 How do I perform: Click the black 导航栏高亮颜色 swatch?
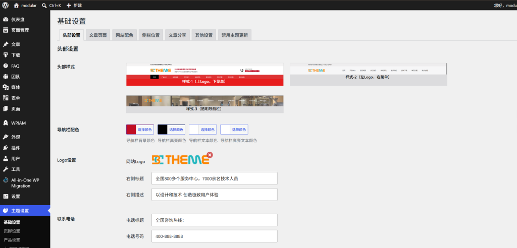coord(163,130)
